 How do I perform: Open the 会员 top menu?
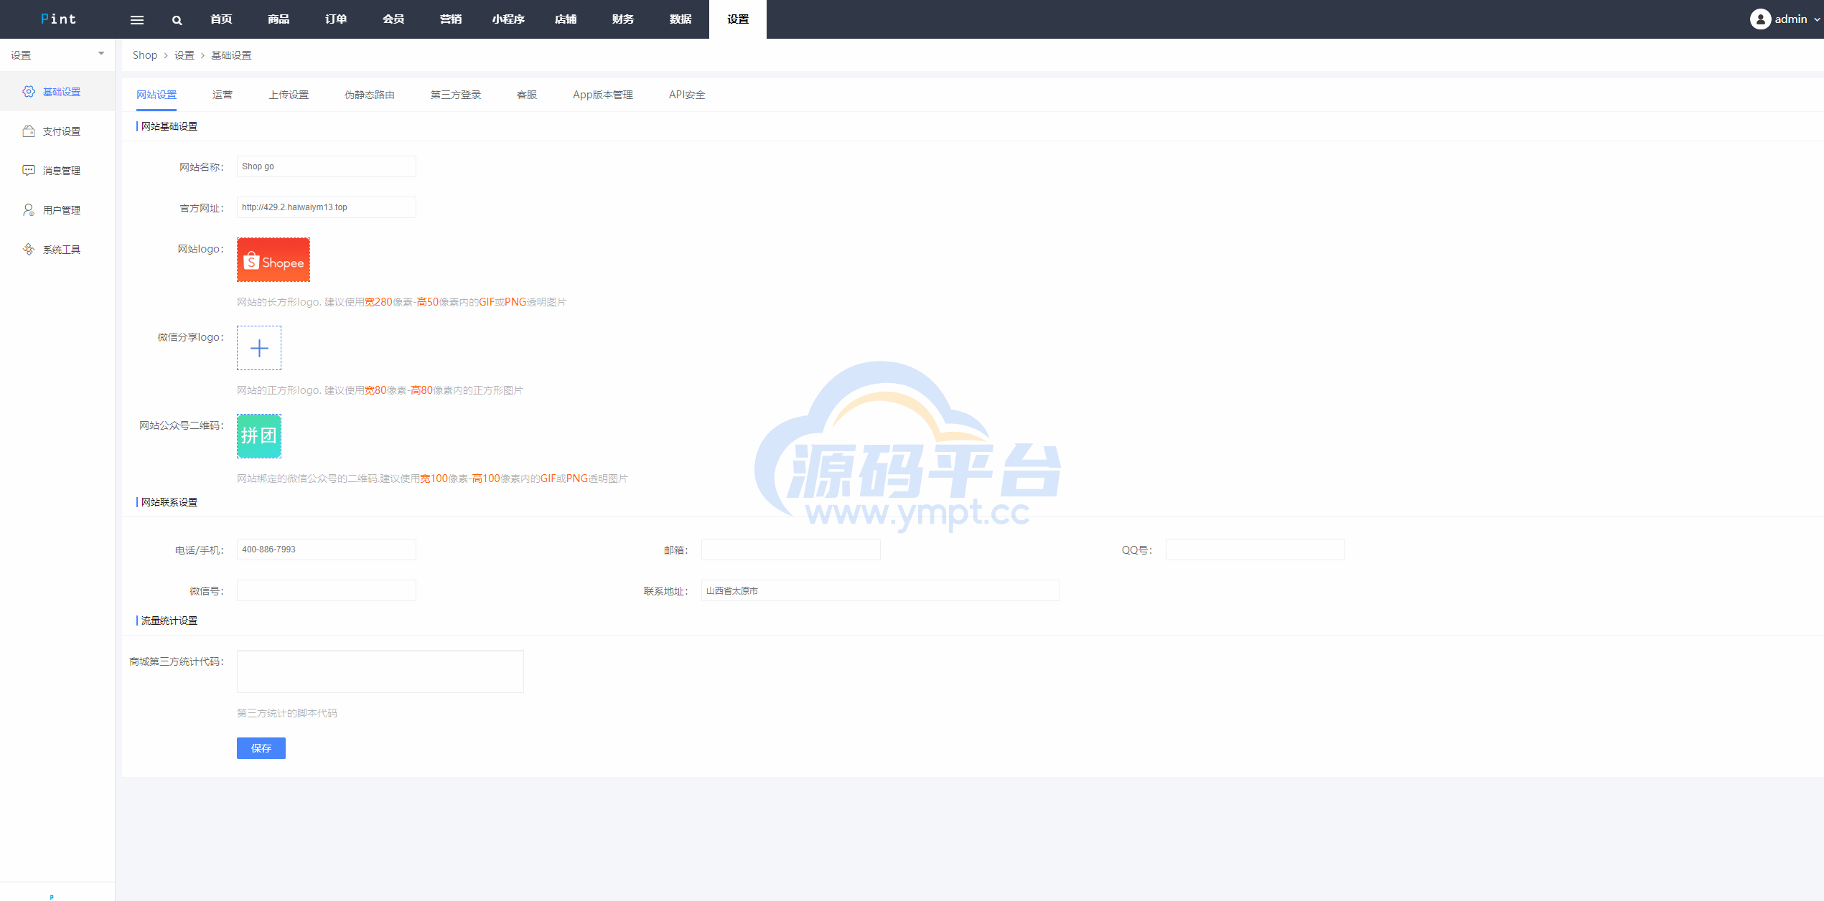tap(393, 19)
